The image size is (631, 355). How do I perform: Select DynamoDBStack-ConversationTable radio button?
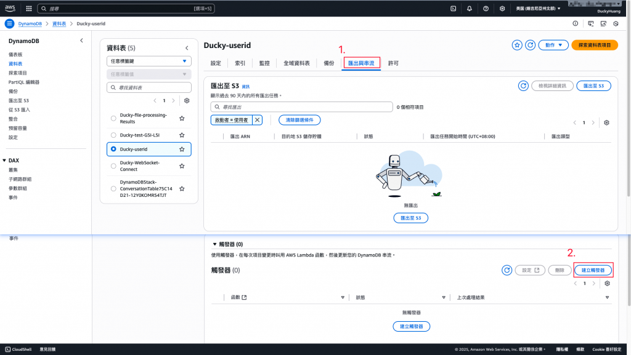coord(113,188)
